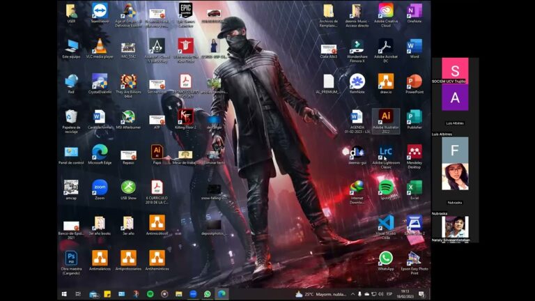Open the Antihelmínticos diagram file
This screenshot has height=301, width=535.
tap(157, 261)
